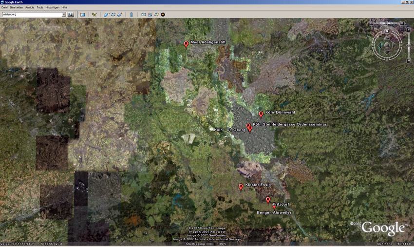Toggle the sidebar panel from the toolbar
This screenshot has width=414, height=247.
[x=82, y=15]
